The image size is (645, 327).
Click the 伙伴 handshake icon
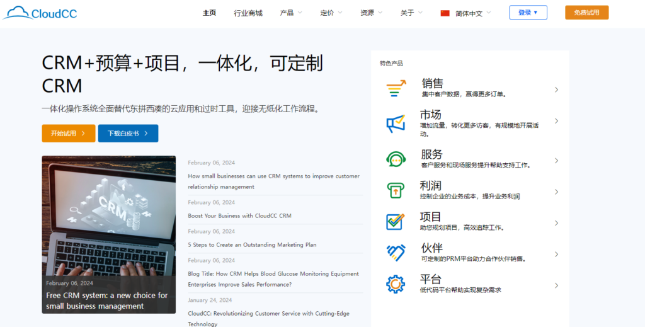(396, 253)
